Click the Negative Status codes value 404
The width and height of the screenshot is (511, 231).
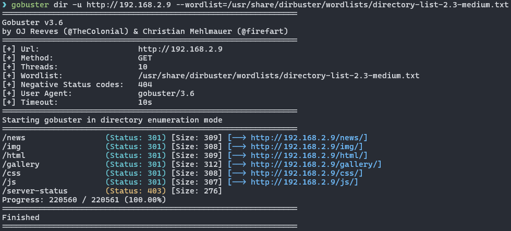[x=145, y=84]
